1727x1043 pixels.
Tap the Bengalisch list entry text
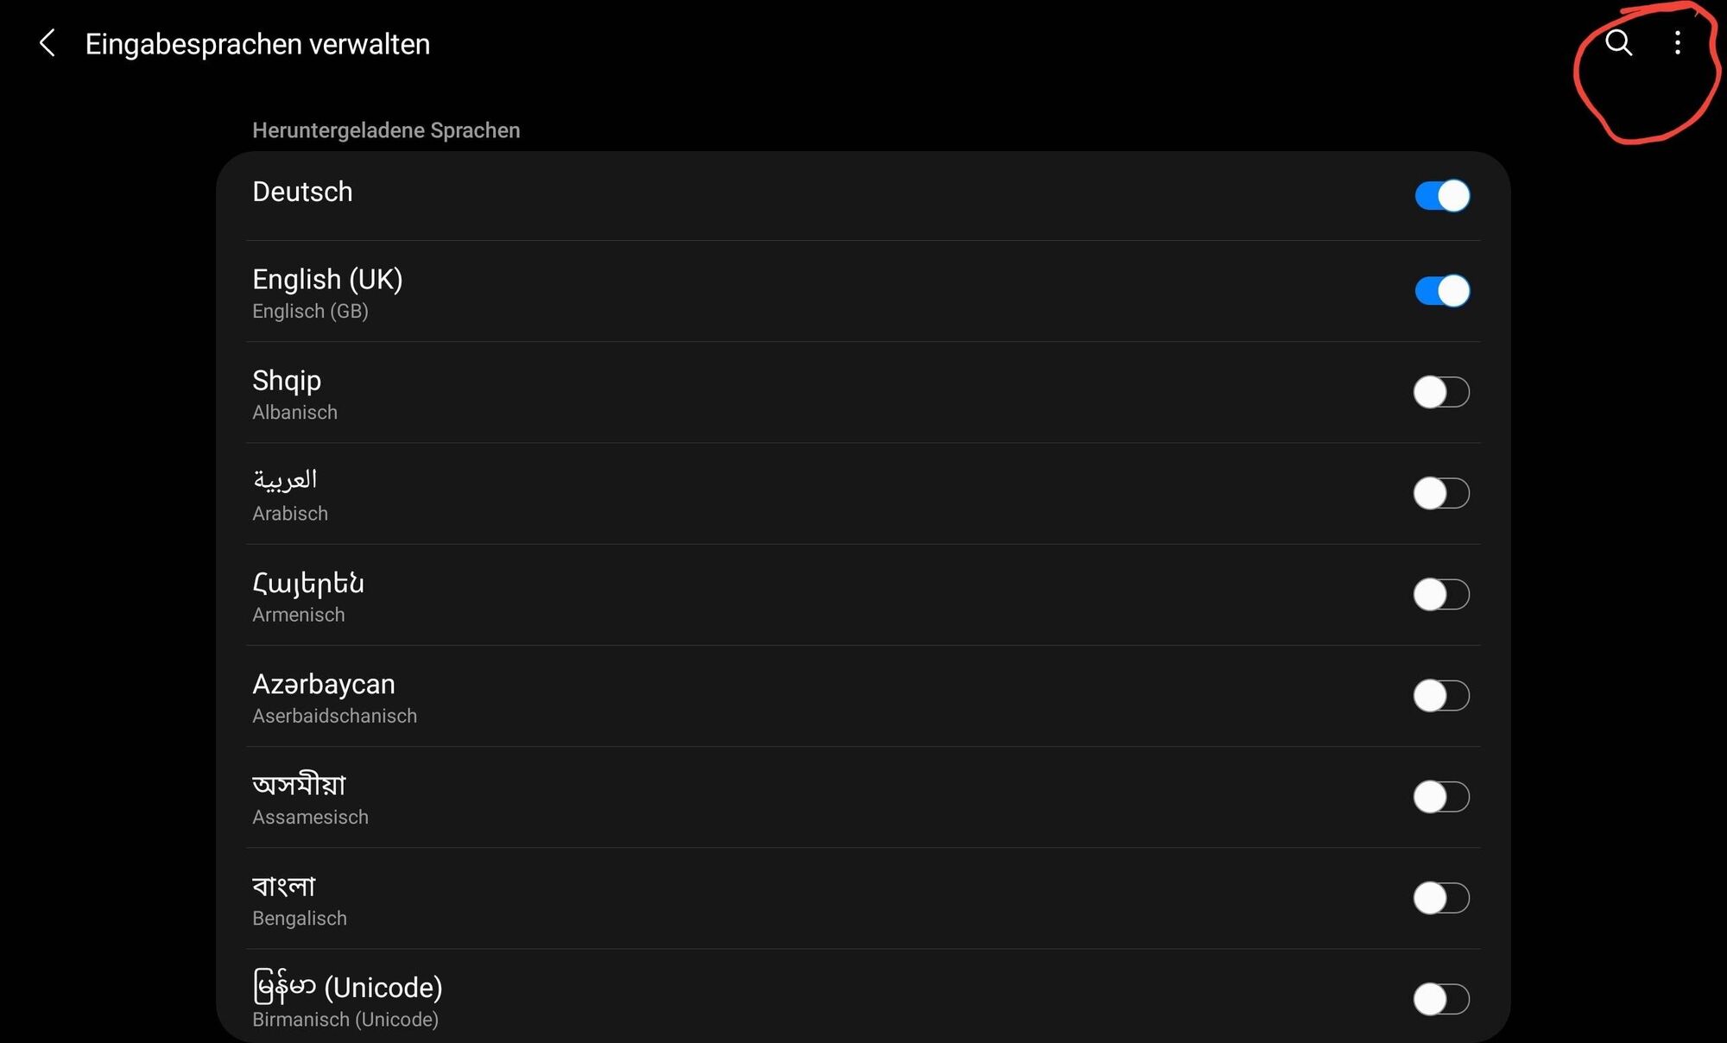pyautogui.click(x=300, y=919)
